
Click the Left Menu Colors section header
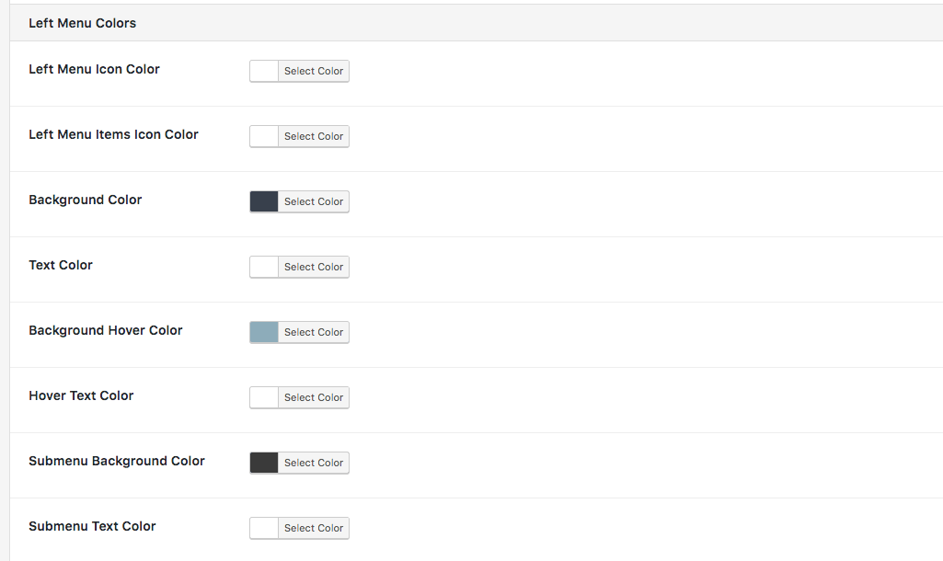pos(82,22)
